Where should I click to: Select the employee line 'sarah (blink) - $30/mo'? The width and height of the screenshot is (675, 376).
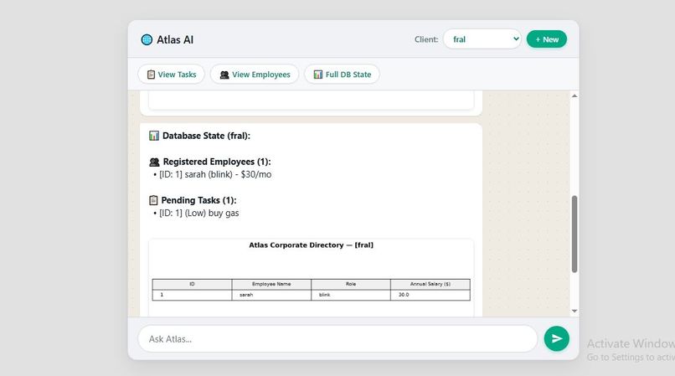(228, 174)
